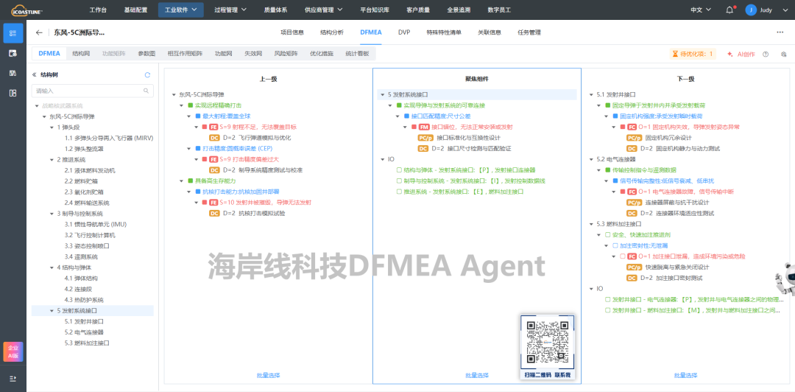The height and width of the screenshot is (392, 795).
Task: Open the 工业软件 dropdown menu
Action: 181,10
